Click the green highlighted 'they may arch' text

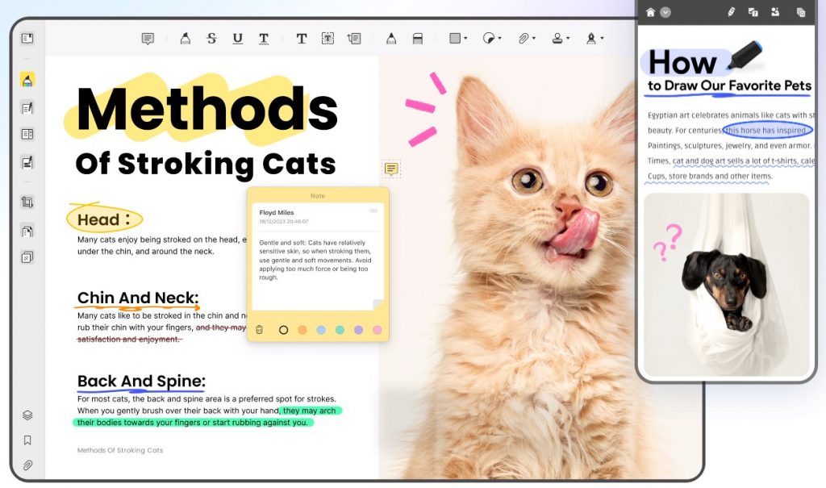(x=311, y=411)
